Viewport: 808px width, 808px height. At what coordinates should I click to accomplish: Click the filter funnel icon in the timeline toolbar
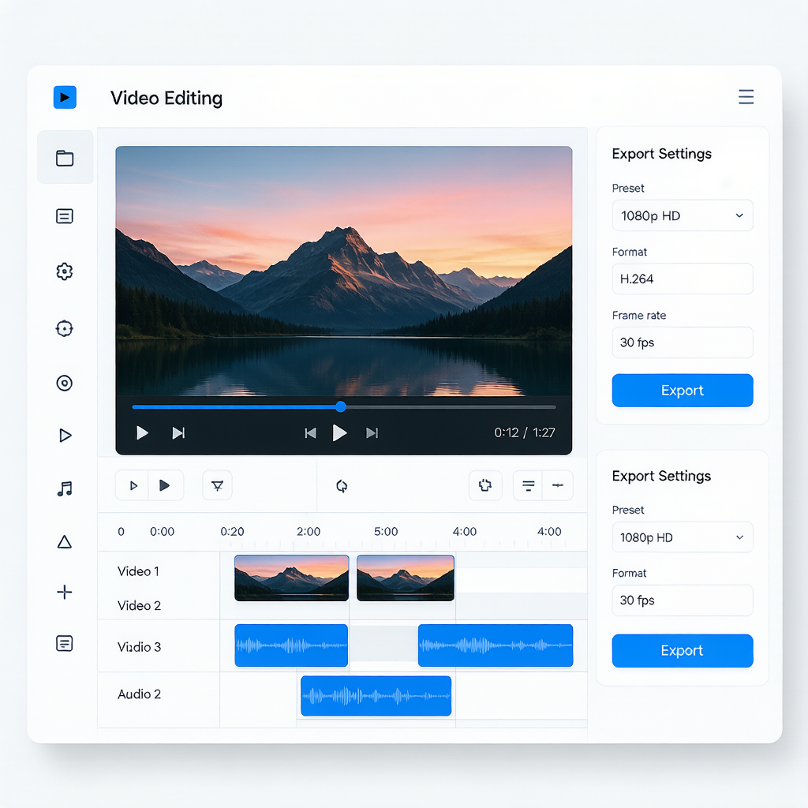pyautogui.click(x=218, y=485)
